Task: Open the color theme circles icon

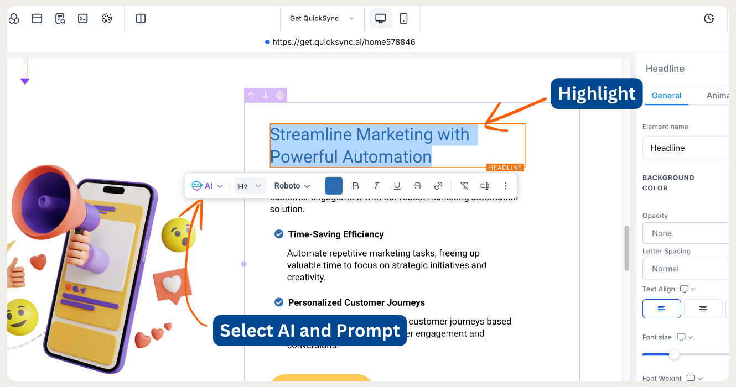Action: coord(14,19)
